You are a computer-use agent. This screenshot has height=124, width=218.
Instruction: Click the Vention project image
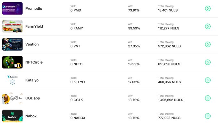13,44
